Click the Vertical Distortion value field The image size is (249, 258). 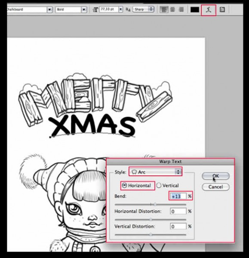coord(178,226)
